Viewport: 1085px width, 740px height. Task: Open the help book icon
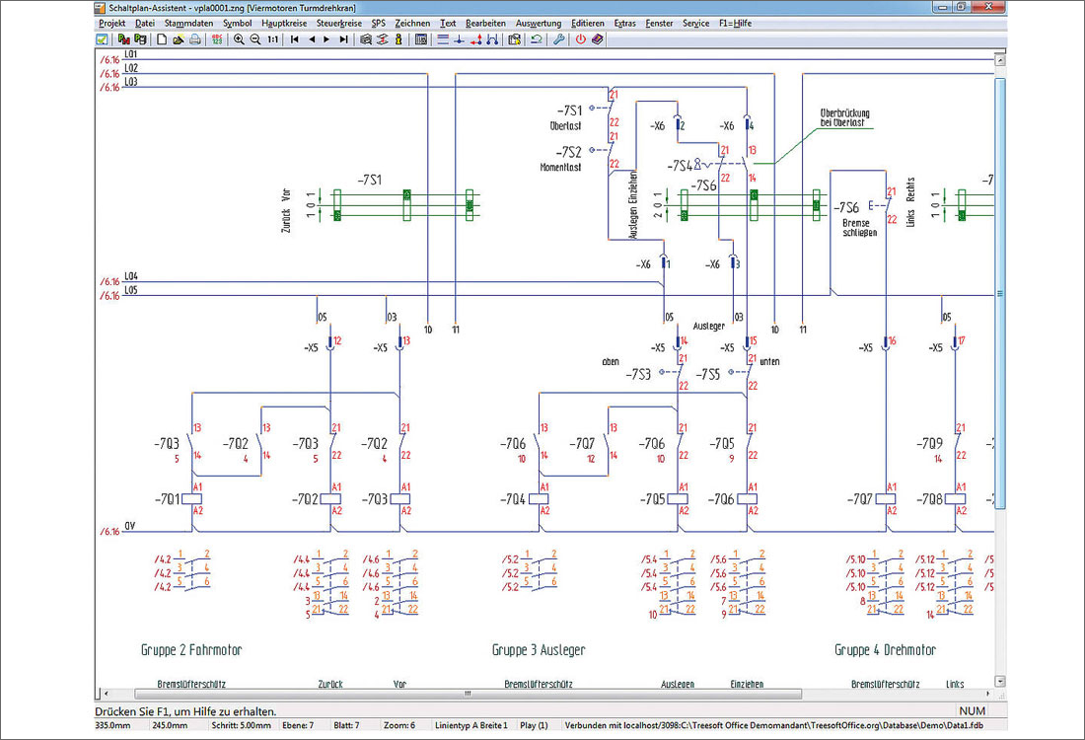[597, 40]
